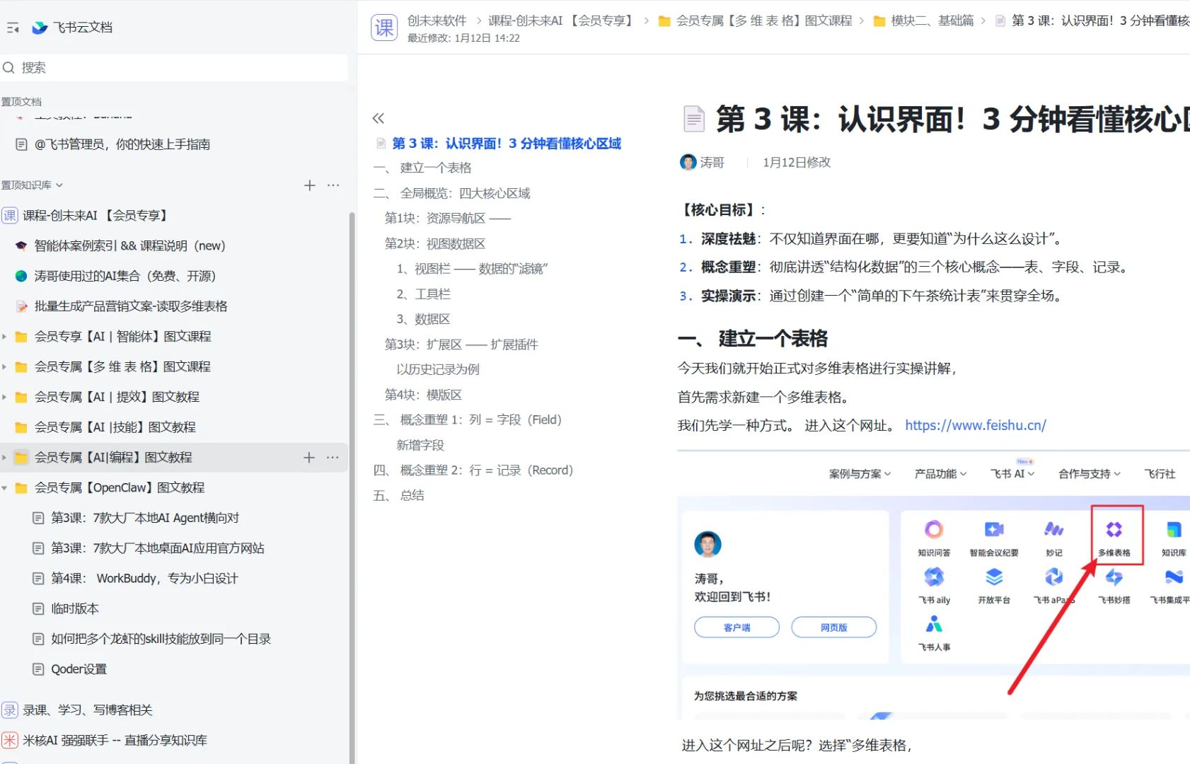Open 如何把多个龙虾的skill技能放到同一个目录 document
The width and height of the screenshot is (1190, 764).
(161, 639)
